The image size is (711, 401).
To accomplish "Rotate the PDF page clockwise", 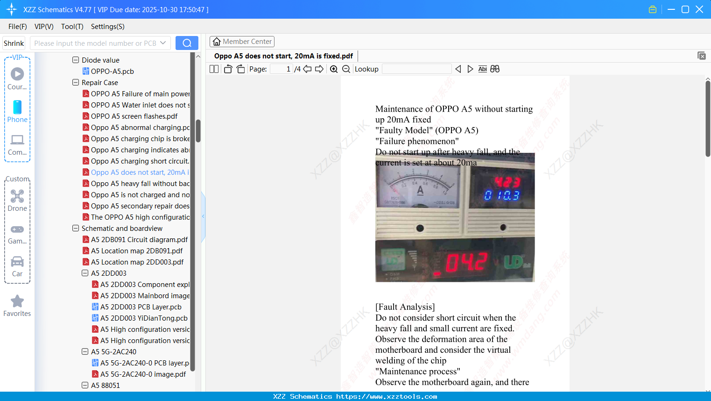I will (x=240, y=69).
